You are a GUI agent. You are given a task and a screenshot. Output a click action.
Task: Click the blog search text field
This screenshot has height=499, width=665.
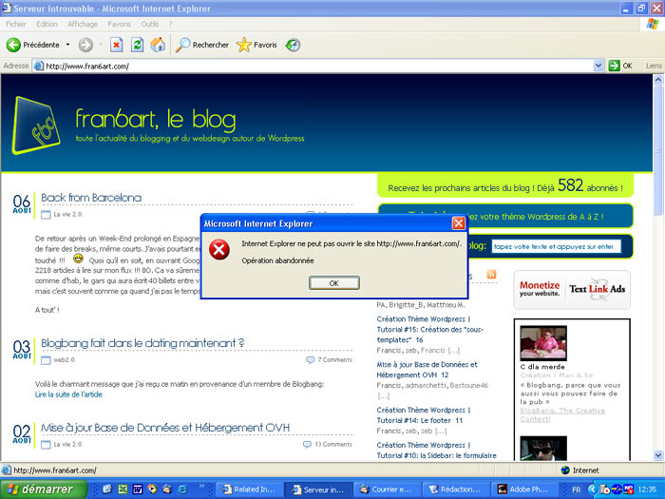click(556, 246)
